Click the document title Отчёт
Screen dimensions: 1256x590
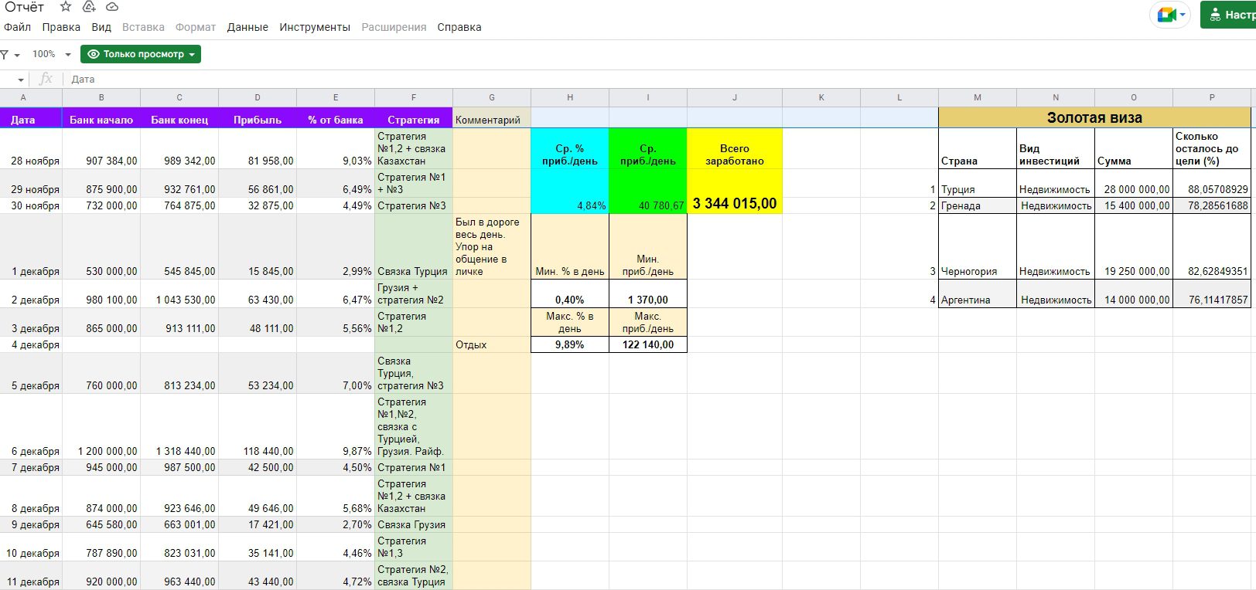click(25, 7)
